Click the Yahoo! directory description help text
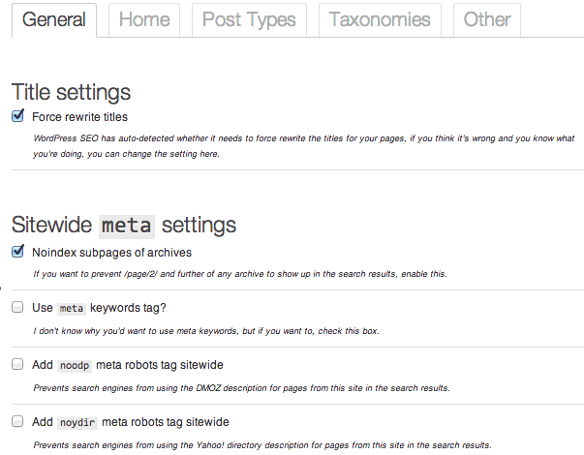Screen dimensions: 584x455 pos(262,445)
